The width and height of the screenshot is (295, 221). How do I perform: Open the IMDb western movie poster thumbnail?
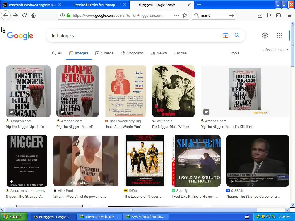coord(145,161)
